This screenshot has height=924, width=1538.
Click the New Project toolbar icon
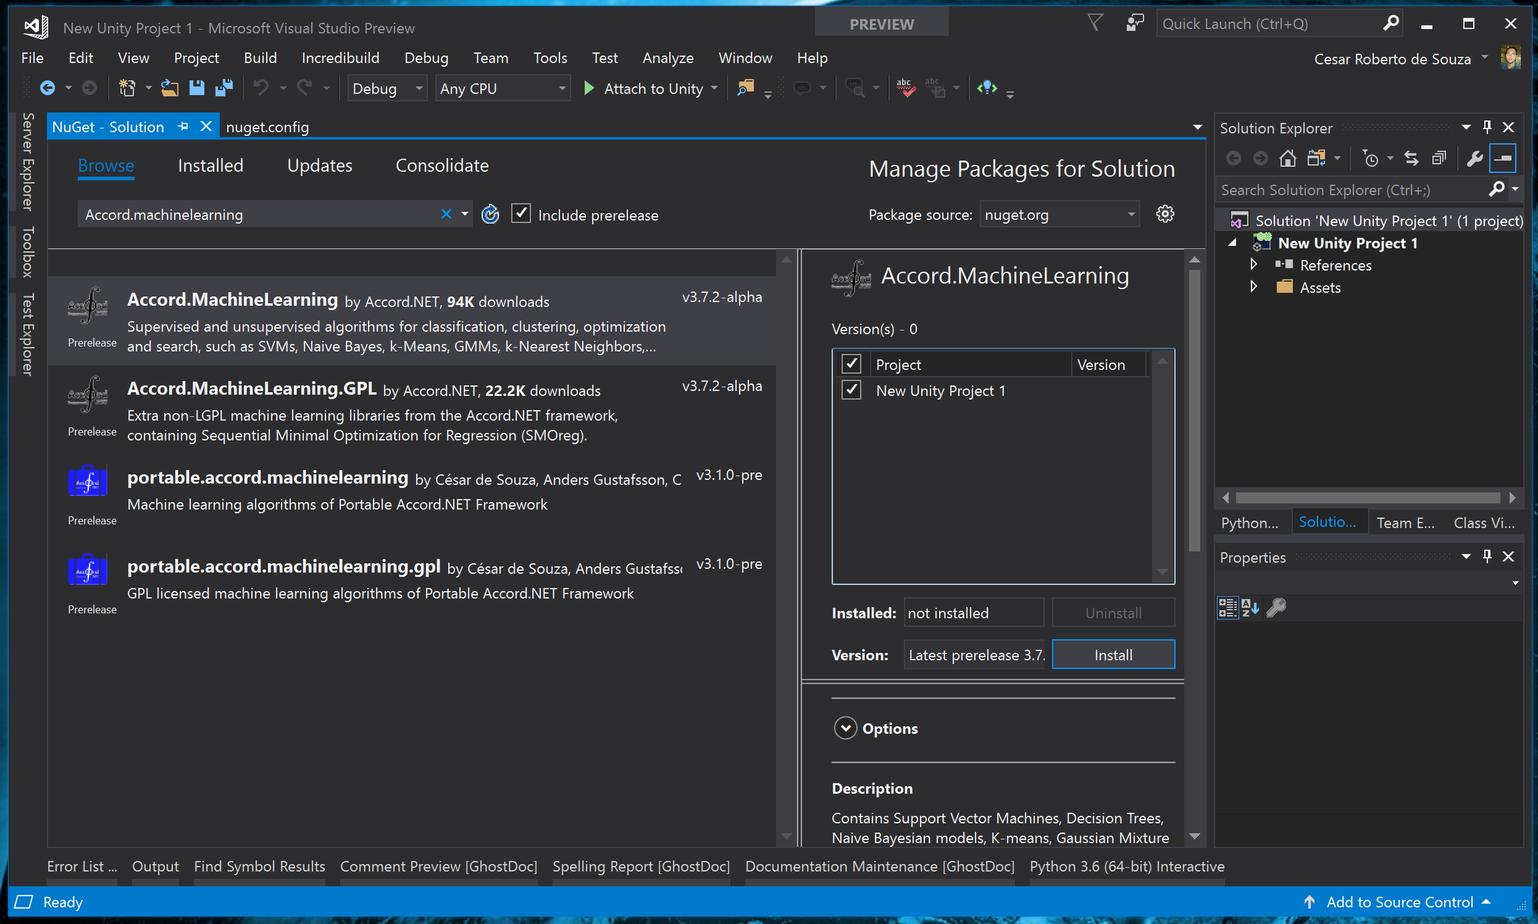coord(127,88)
